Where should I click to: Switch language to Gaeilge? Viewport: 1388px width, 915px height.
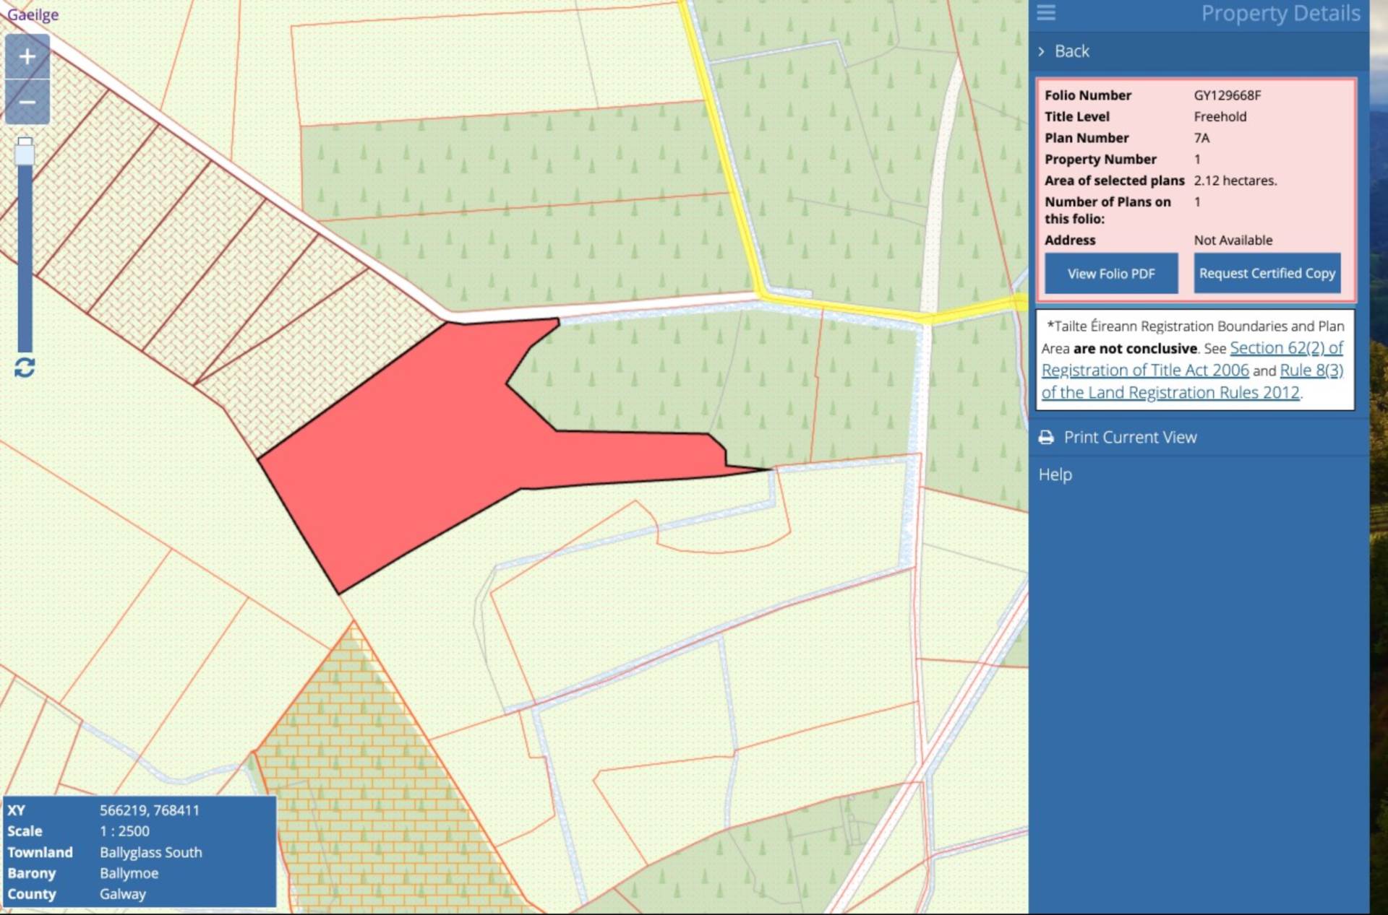pyautogui.click(x=33, y=14)
